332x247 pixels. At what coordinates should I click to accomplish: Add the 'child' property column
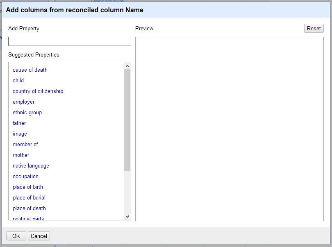pyautogui.click(x=18, y=80)
